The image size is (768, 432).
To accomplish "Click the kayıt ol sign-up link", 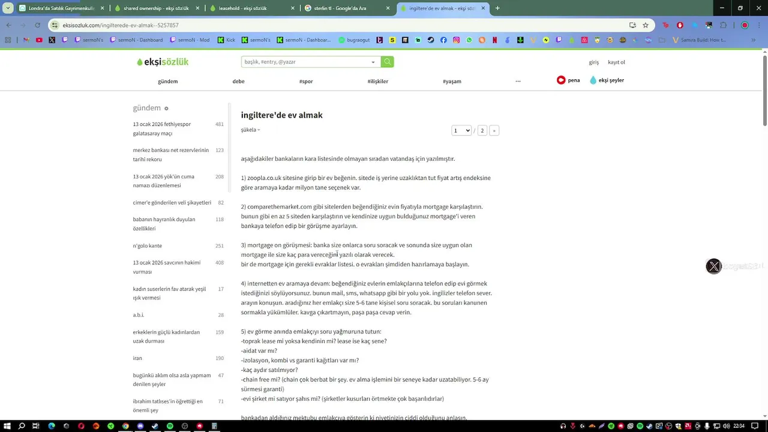I will [x=616, y=62].
